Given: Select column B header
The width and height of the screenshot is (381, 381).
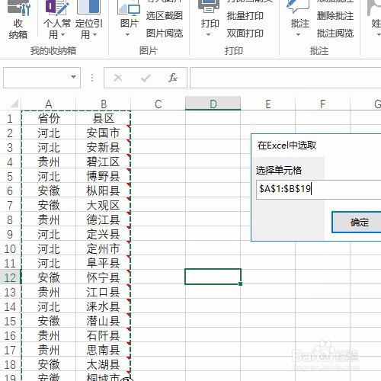Looking at the screenshot, I should [x=104, y=104].
